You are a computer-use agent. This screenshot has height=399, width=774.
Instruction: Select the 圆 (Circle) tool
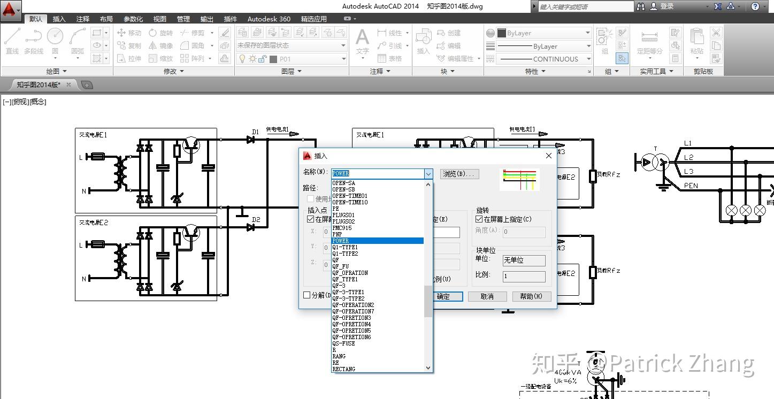tap(55, 41)
